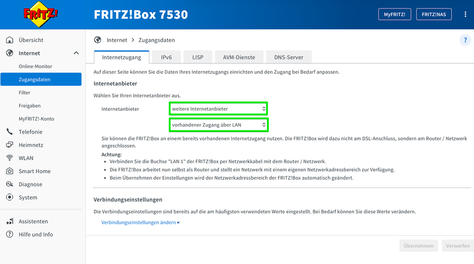The height and width of the screenshot is (264, 474).
Task: Open the 'weitere Internetanbieter' dropdown
Action: 219,109
